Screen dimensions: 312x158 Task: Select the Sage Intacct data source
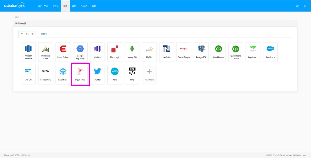click(253, 52)
